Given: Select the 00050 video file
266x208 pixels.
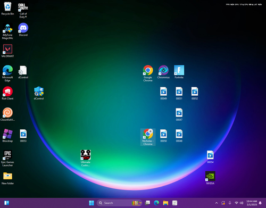Looking at the screenshot, I should (163, 136).
